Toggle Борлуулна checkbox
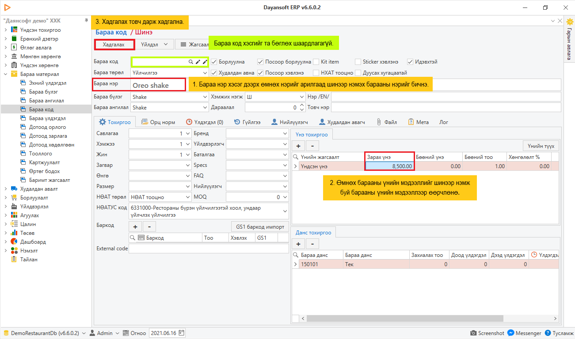The height and width of the screenshot is (339, 575). point(214,62)
